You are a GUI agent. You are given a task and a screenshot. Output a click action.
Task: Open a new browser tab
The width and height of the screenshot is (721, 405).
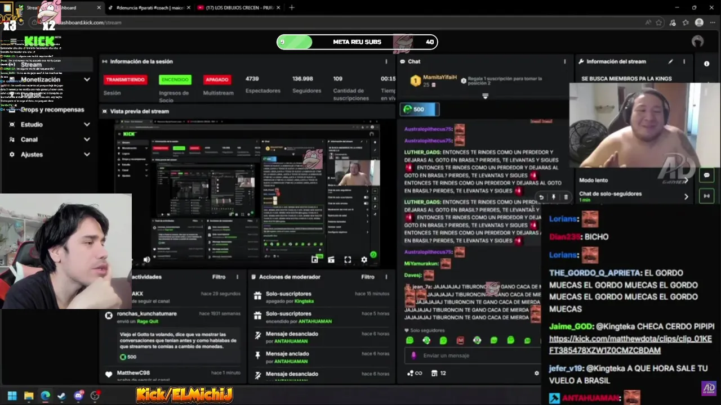coord(292,8)
